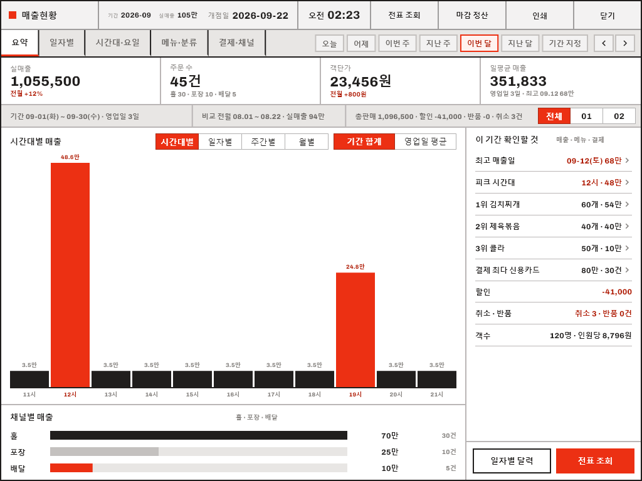Expand the 3위 콜라 row chevron

pyautogui.click(x=627, y=248)
